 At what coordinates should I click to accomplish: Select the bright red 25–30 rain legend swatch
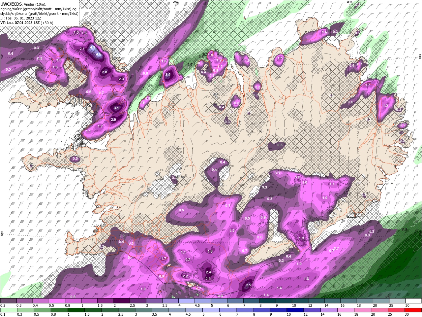coord(413,310)
